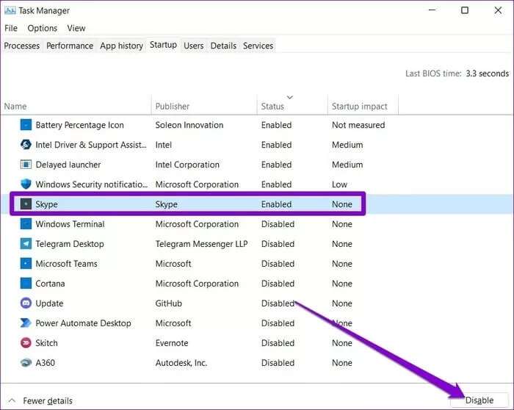Click the Fewer details link
This screenshot has width=514, height=410.
(x=48, y=400)
